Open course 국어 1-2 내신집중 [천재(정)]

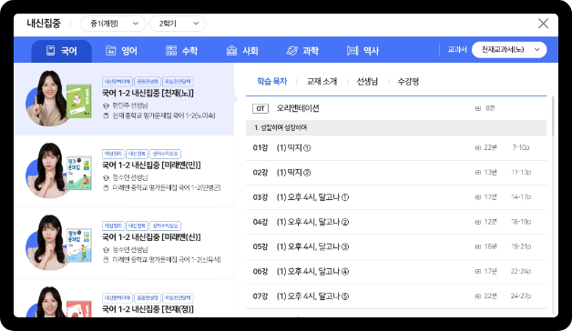click(x=148, y=309)
